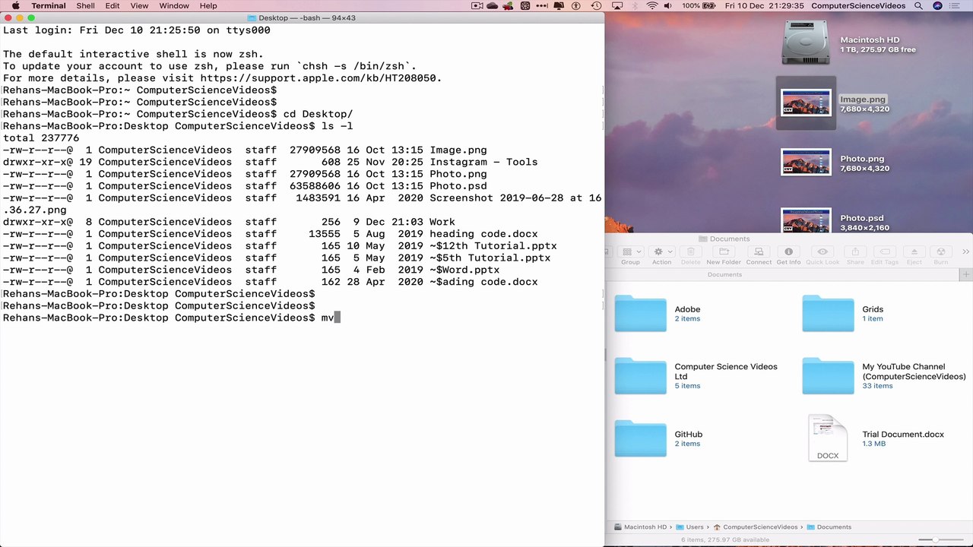The height and width of the screenshot is (547, 973).
Task: Add a new Finder tab with plus
Action: (x=965, y=274)
